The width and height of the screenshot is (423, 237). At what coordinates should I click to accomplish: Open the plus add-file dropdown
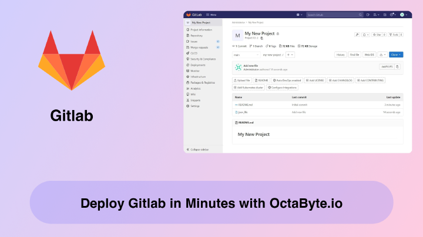pos(290,55)
